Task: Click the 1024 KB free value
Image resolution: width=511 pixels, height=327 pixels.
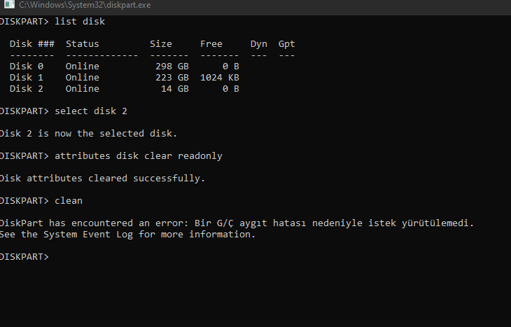Action: [x=220, y=78]
